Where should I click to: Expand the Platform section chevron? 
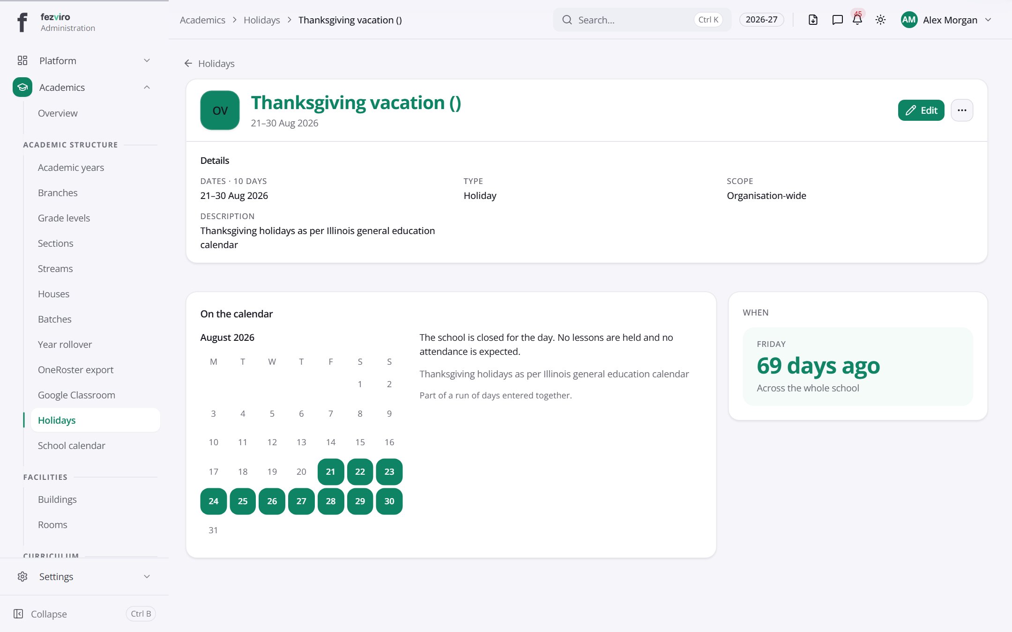(147, 60)
